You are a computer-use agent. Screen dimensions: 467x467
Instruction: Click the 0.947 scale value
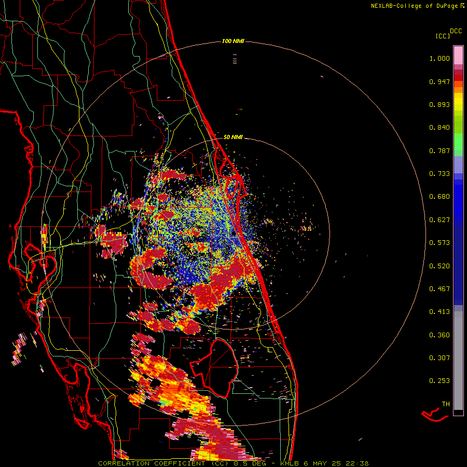[439, 81]
